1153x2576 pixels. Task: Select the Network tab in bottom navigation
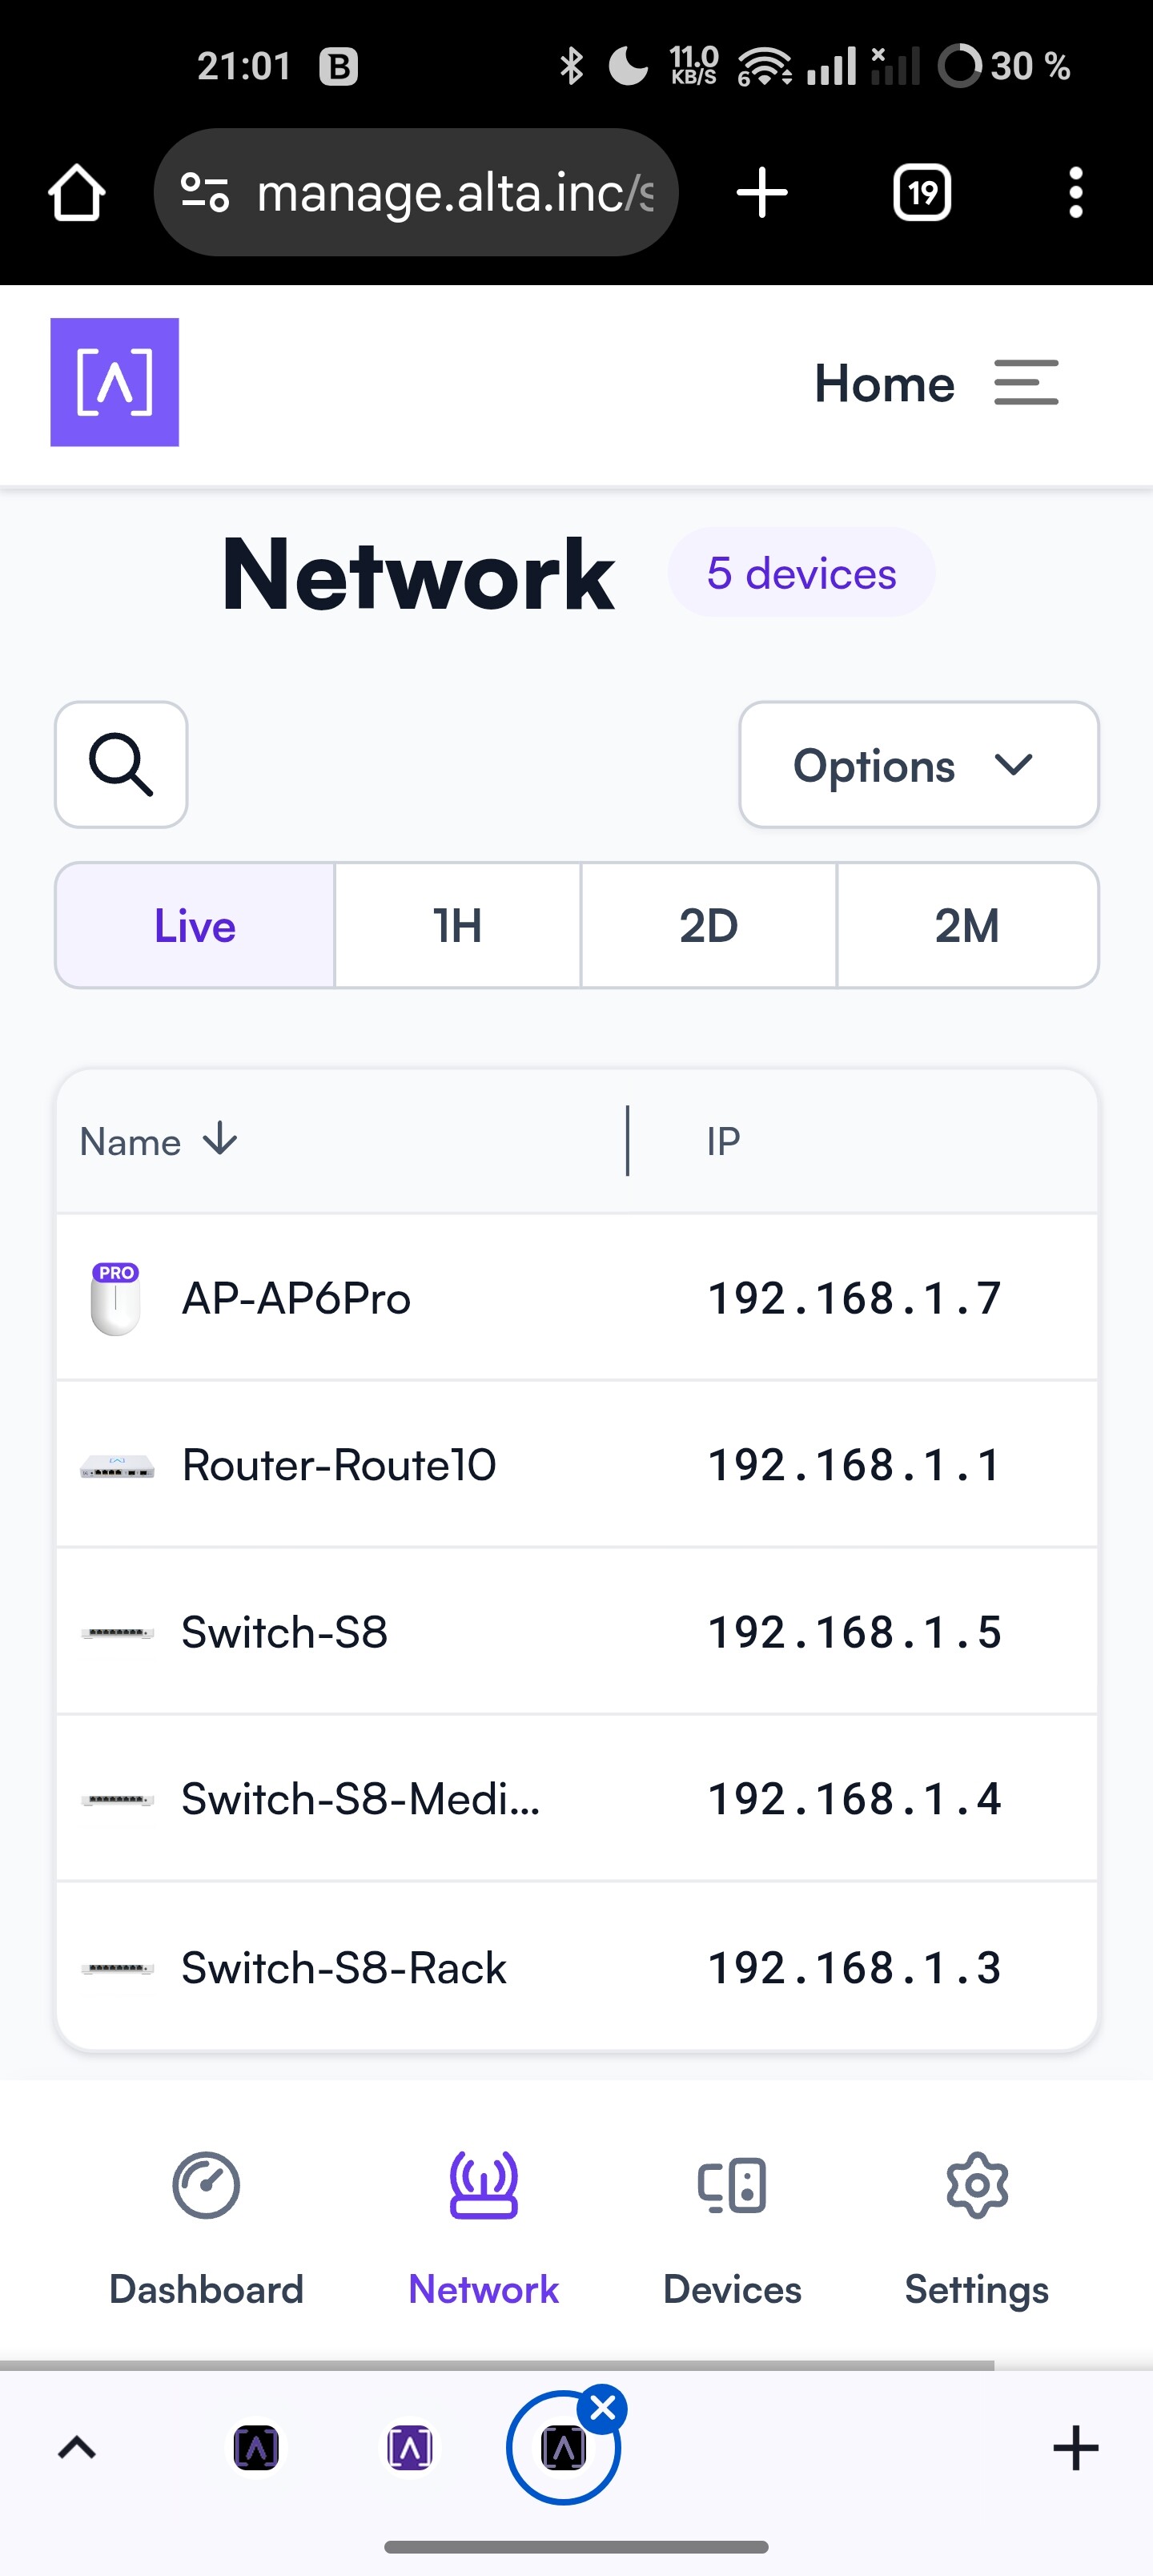click(x=484, y=2227)
